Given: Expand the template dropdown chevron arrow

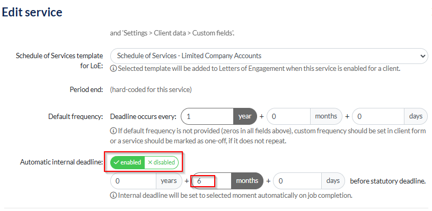Looking at the screenshot, I should coord(422,56).
